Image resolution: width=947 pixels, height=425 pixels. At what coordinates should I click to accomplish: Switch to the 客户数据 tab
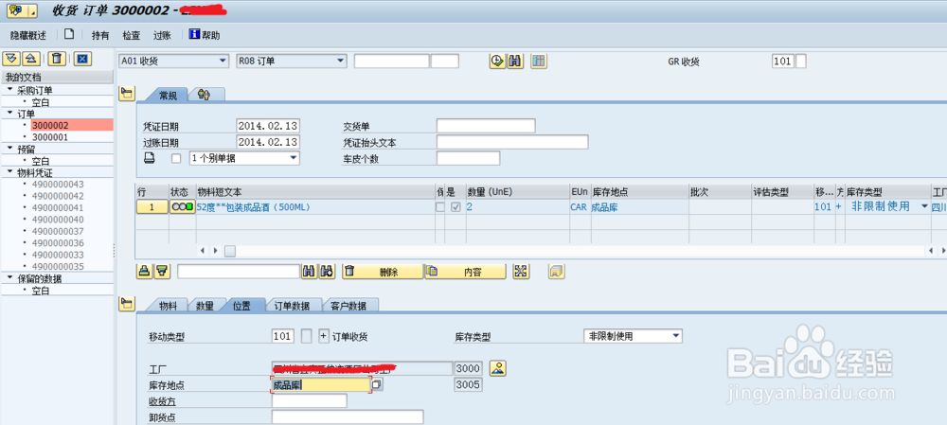348,306
